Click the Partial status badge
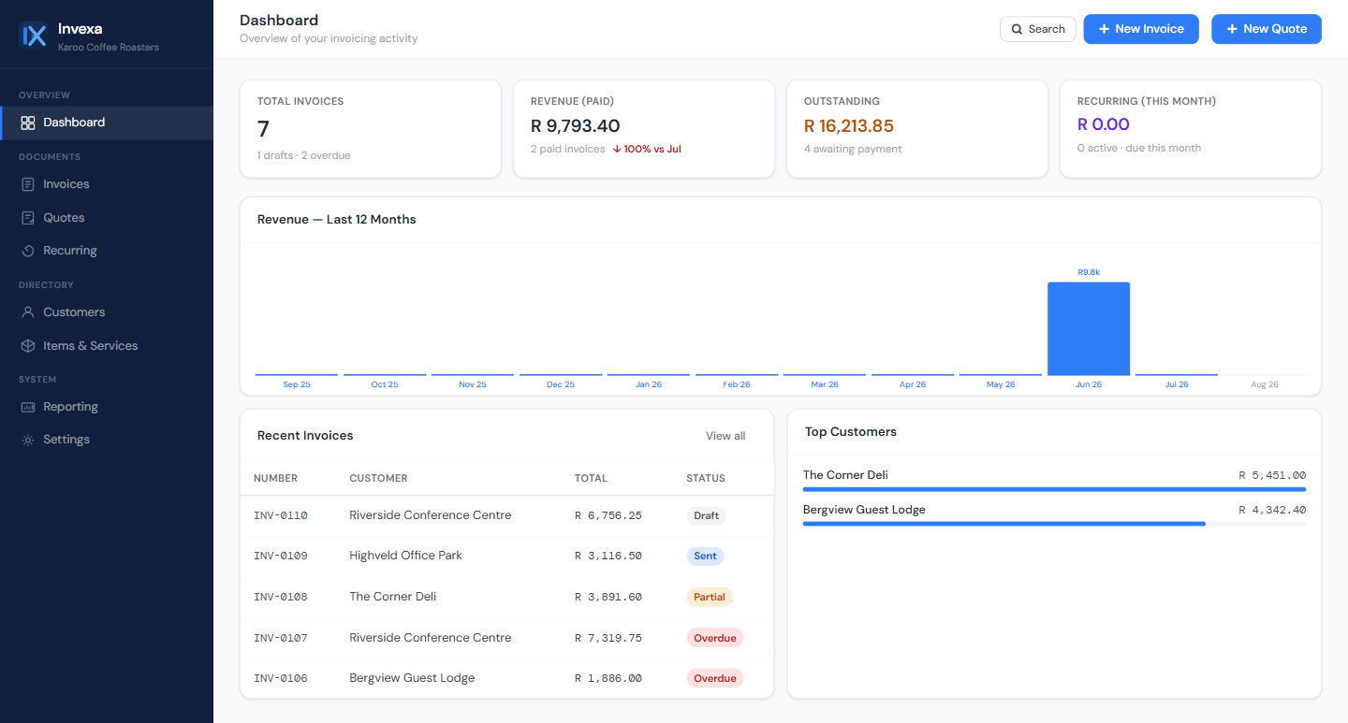 (710, 597)
